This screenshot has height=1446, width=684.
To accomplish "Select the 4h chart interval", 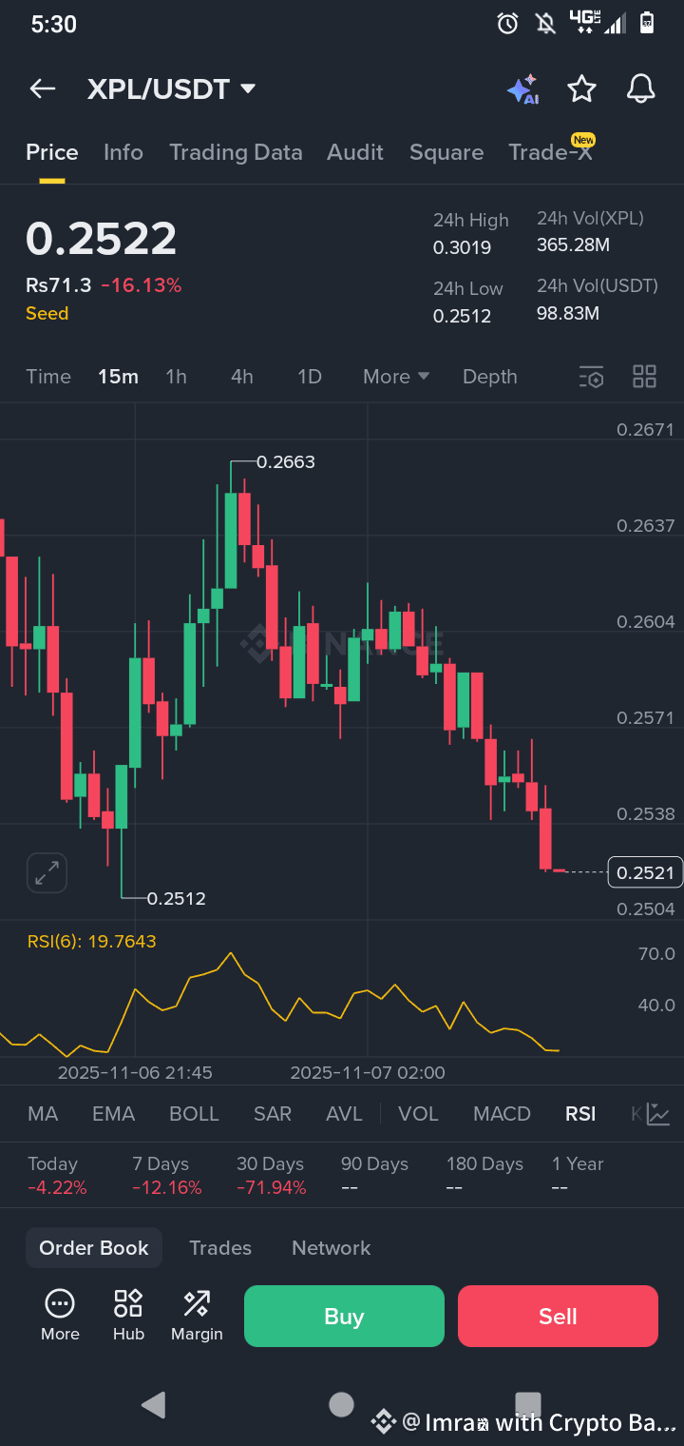I will coord(242,377).
